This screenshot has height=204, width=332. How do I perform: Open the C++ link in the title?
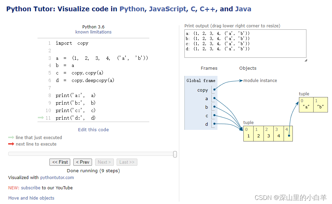tap(208, 9)
